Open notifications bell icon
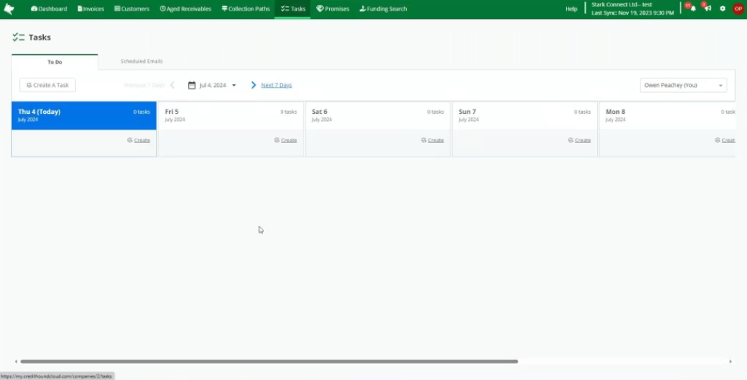This screenshot has height=380, width=747. [x=693, y=8]
